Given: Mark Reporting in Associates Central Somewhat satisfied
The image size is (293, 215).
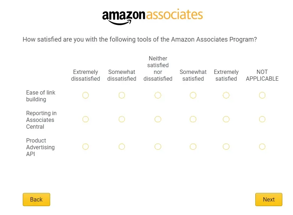Looking at the screenshot, I should 193,119.
